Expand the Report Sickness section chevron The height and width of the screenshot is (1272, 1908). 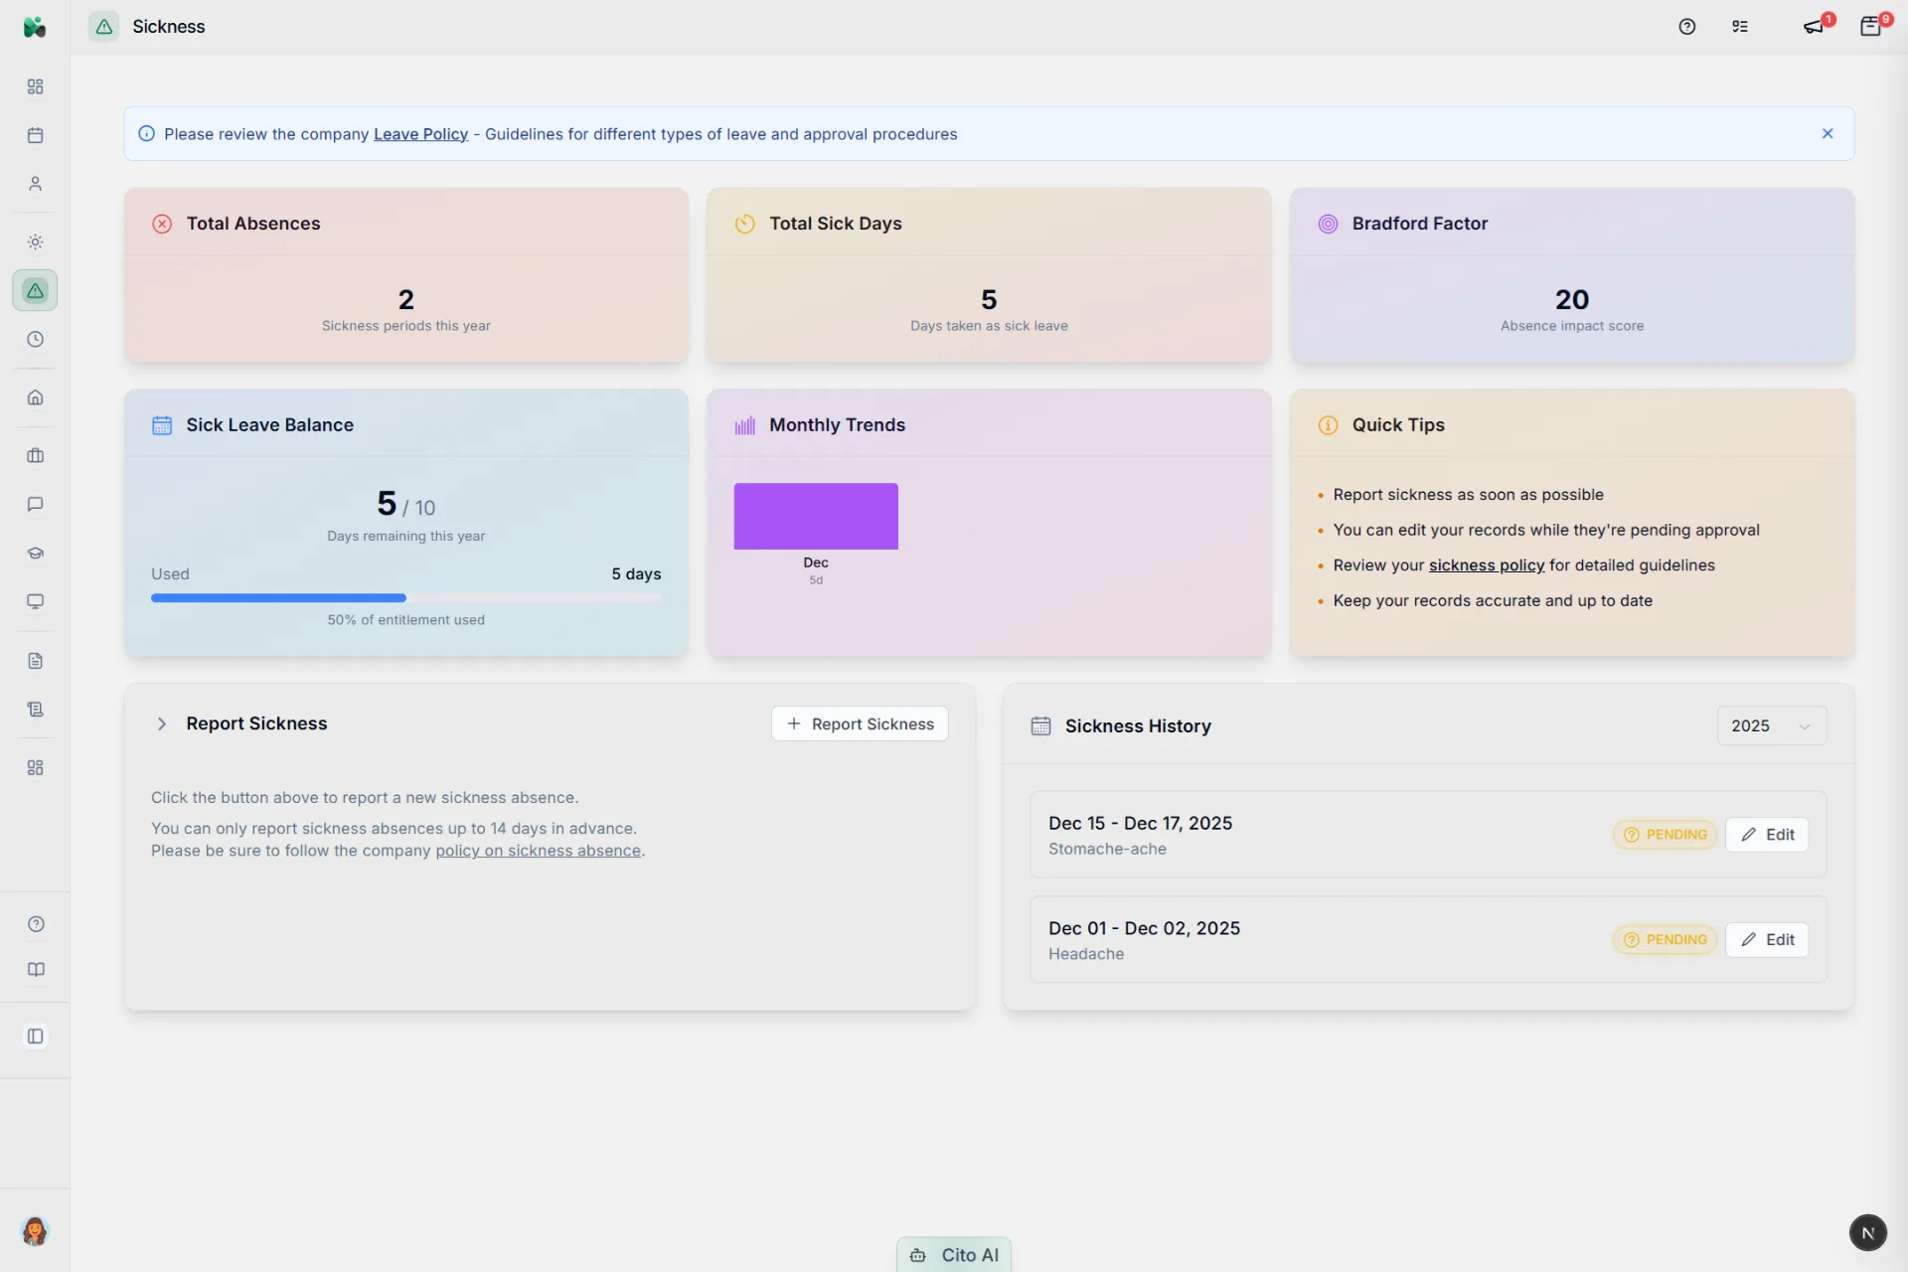click(x=161, y=723)
